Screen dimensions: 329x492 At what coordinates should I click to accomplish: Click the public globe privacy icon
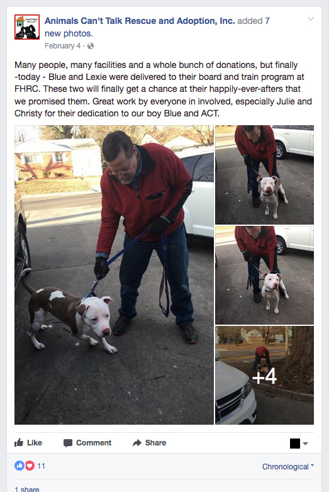click(91, 46)
